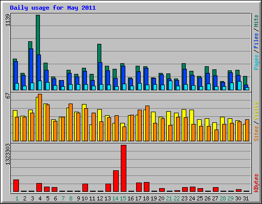
Task: Click the orange bar for day 18
Action: (147, 123)
